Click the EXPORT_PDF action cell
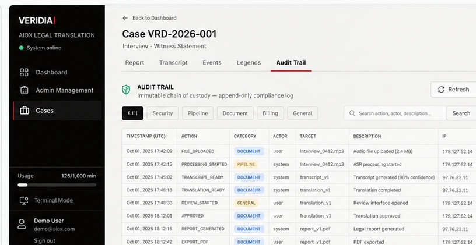 [194, 242]
